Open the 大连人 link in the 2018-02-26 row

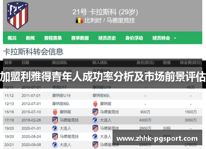tap(105, 120)
